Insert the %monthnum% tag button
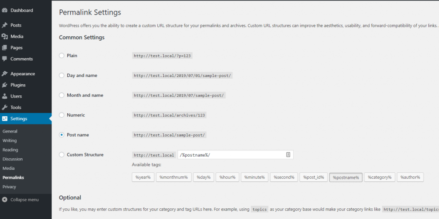 pos(174,177)
